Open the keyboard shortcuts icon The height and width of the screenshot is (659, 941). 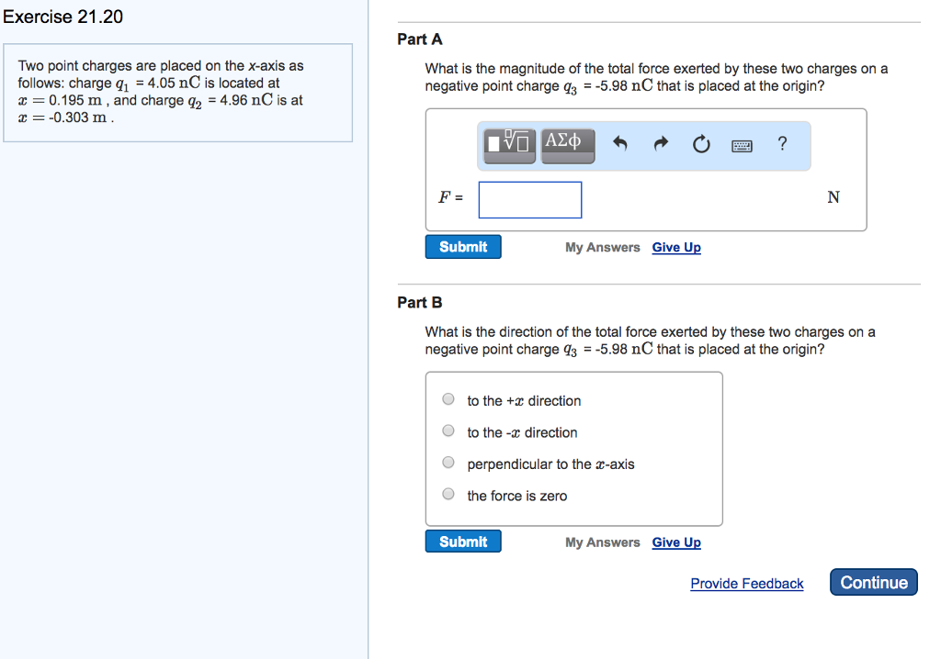tap(742, 145)
